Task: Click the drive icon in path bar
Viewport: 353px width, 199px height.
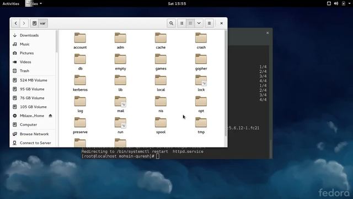Action: [x=34, y=23]
